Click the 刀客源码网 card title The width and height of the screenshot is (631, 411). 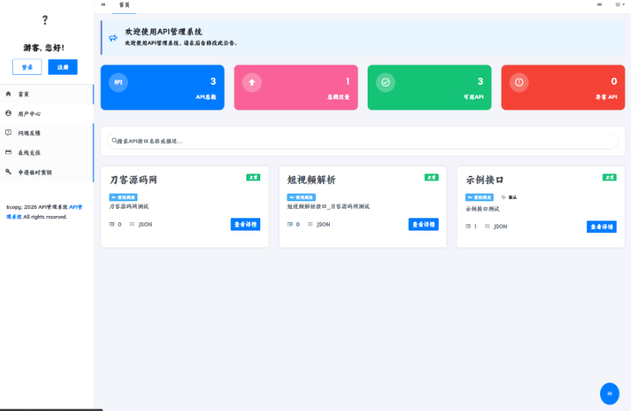tap(133, 180)
